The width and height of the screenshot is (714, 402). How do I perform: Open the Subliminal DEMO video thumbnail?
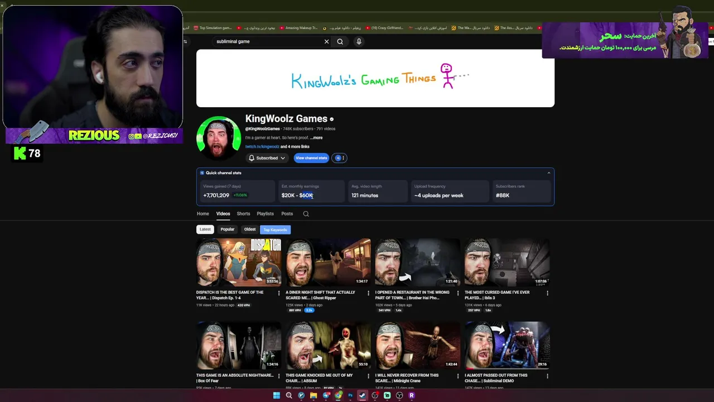pyautogui.click(x=507, y=345)
